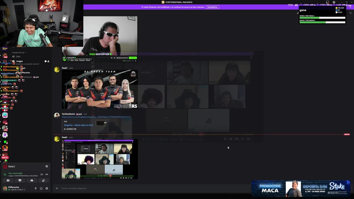
Task: Click Deshabilitar in the Streamer mode banner
Action: [x=212, y=7]
